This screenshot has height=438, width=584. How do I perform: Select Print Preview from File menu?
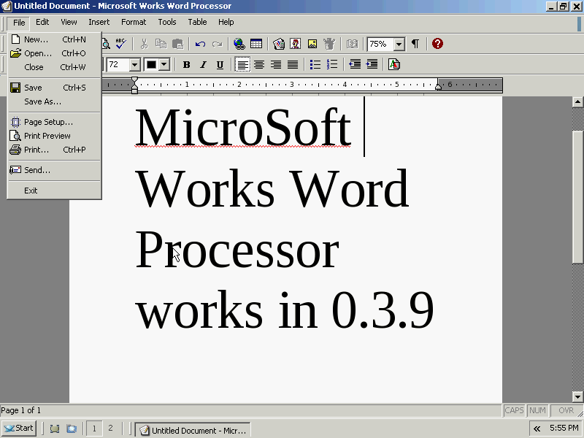(x=54, y=136)
